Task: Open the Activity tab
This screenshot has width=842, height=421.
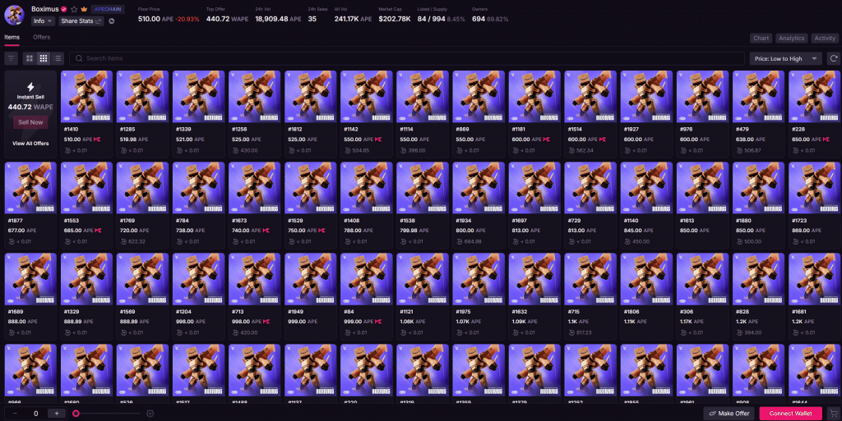Action: point(825,38)
